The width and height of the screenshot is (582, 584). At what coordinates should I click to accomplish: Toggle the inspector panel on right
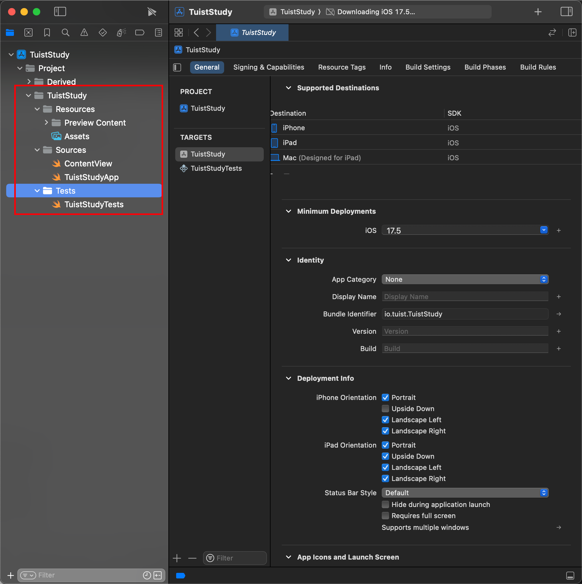[x=567, y=12]
